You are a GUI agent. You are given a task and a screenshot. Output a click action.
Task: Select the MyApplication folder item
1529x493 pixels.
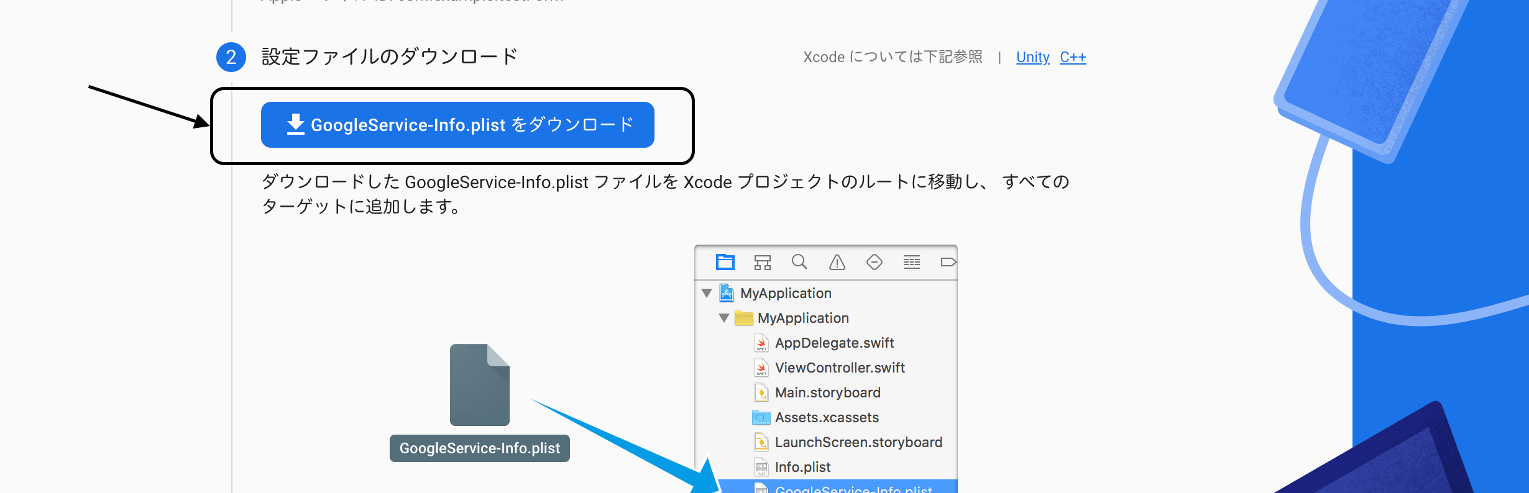click(803, 318)
